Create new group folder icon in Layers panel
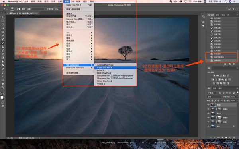The height and width of the screenshot is (149, 239). click(226, 137)
